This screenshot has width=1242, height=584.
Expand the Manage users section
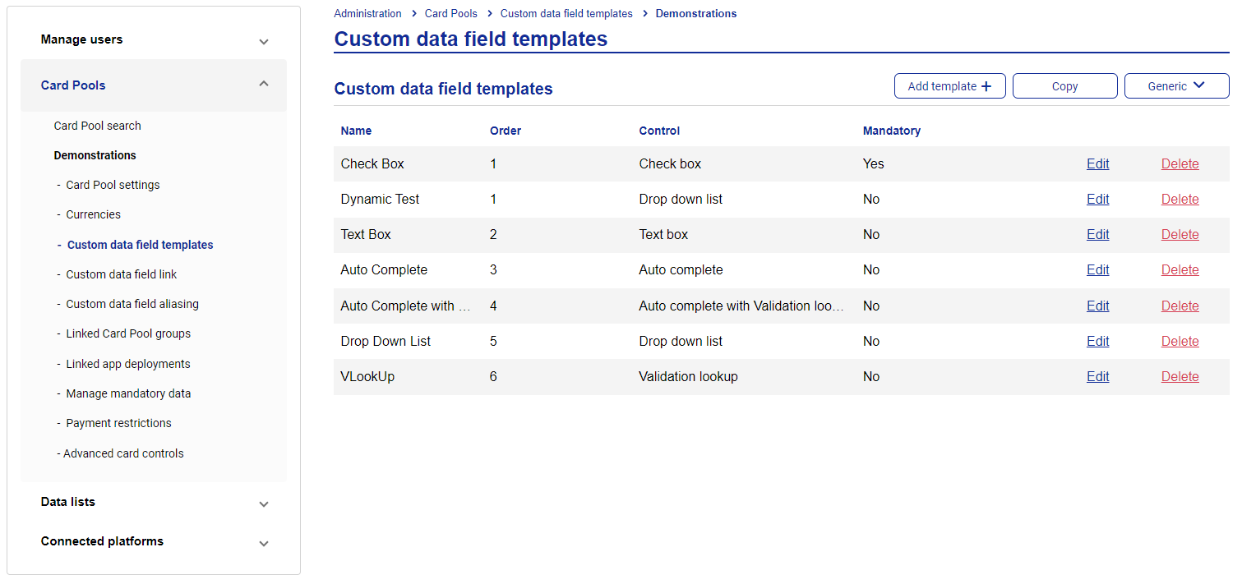click(263, 41)
